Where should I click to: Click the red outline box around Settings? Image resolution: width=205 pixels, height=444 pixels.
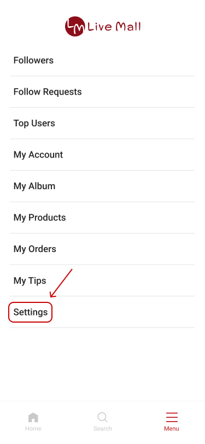(30, 312)
